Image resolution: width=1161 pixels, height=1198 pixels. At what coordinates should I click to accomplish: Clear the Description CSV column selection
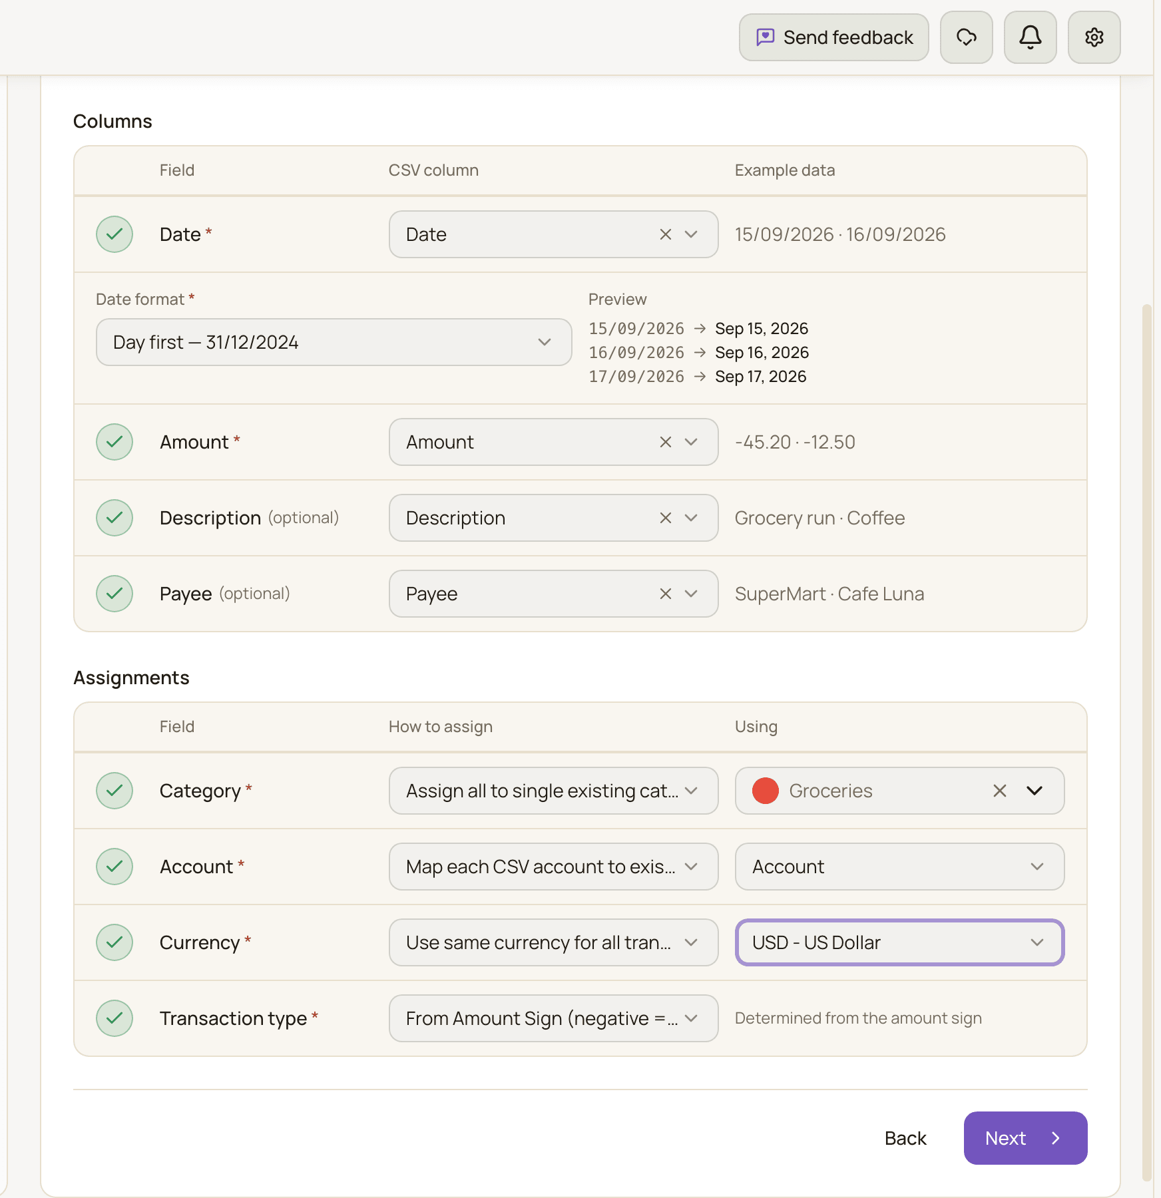click(x=666, y=518)
